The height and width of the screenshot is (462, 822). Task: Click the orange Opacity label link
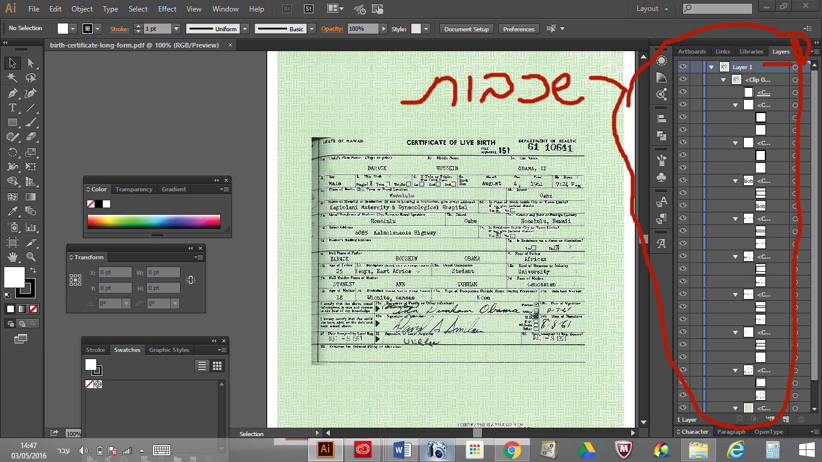(332, 29)
